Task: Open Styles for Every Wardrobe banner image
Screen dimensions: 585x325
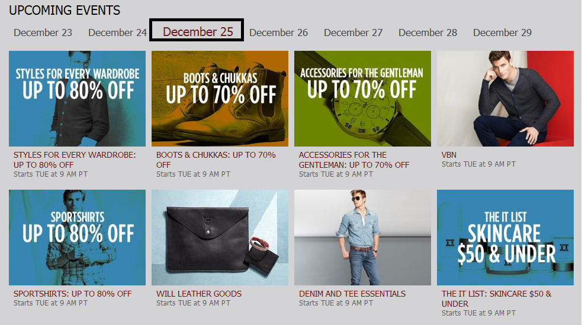Action: coord(77,99)
